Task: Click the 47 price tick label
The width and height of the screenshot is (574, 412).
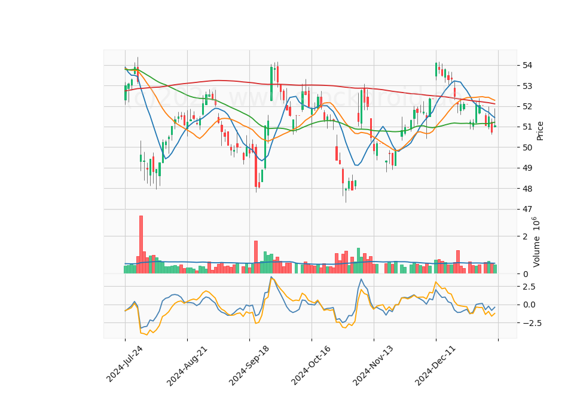Action: [527, 209]
